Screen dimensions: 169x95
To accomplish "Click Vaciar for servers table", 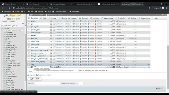I will coord(91,36).
